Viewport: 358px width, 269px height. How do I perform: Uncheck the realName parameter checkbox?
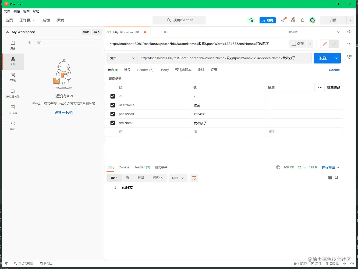coord(113,123)
